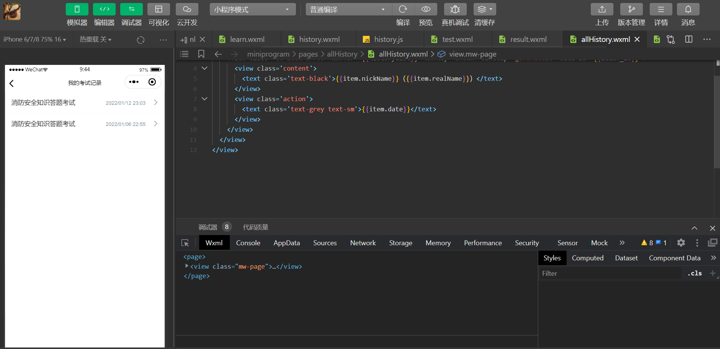
Task: Open mini program capsule menu dots
Action: pos(134,82)
